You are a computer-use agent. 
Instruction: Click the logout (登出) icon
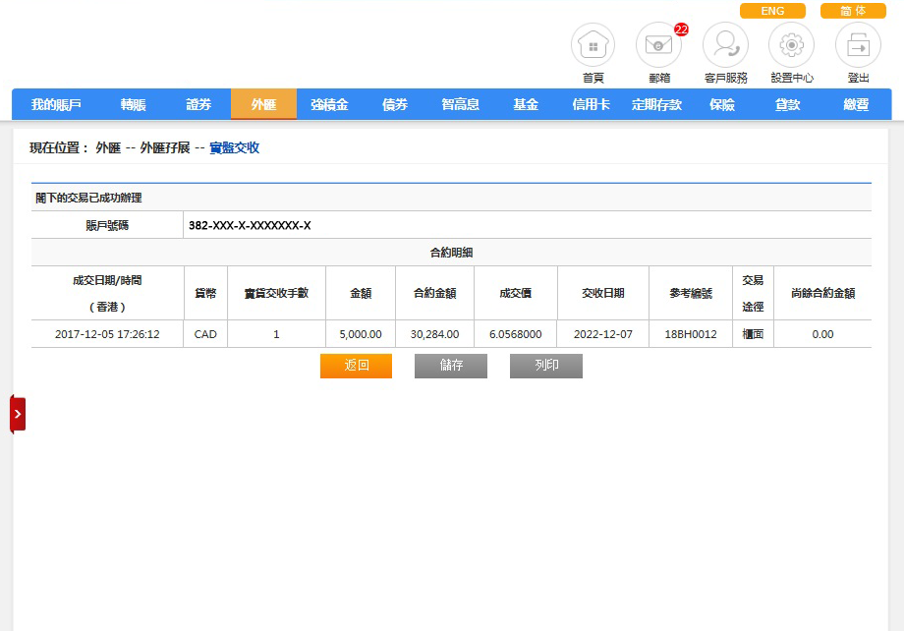[858, 45]
